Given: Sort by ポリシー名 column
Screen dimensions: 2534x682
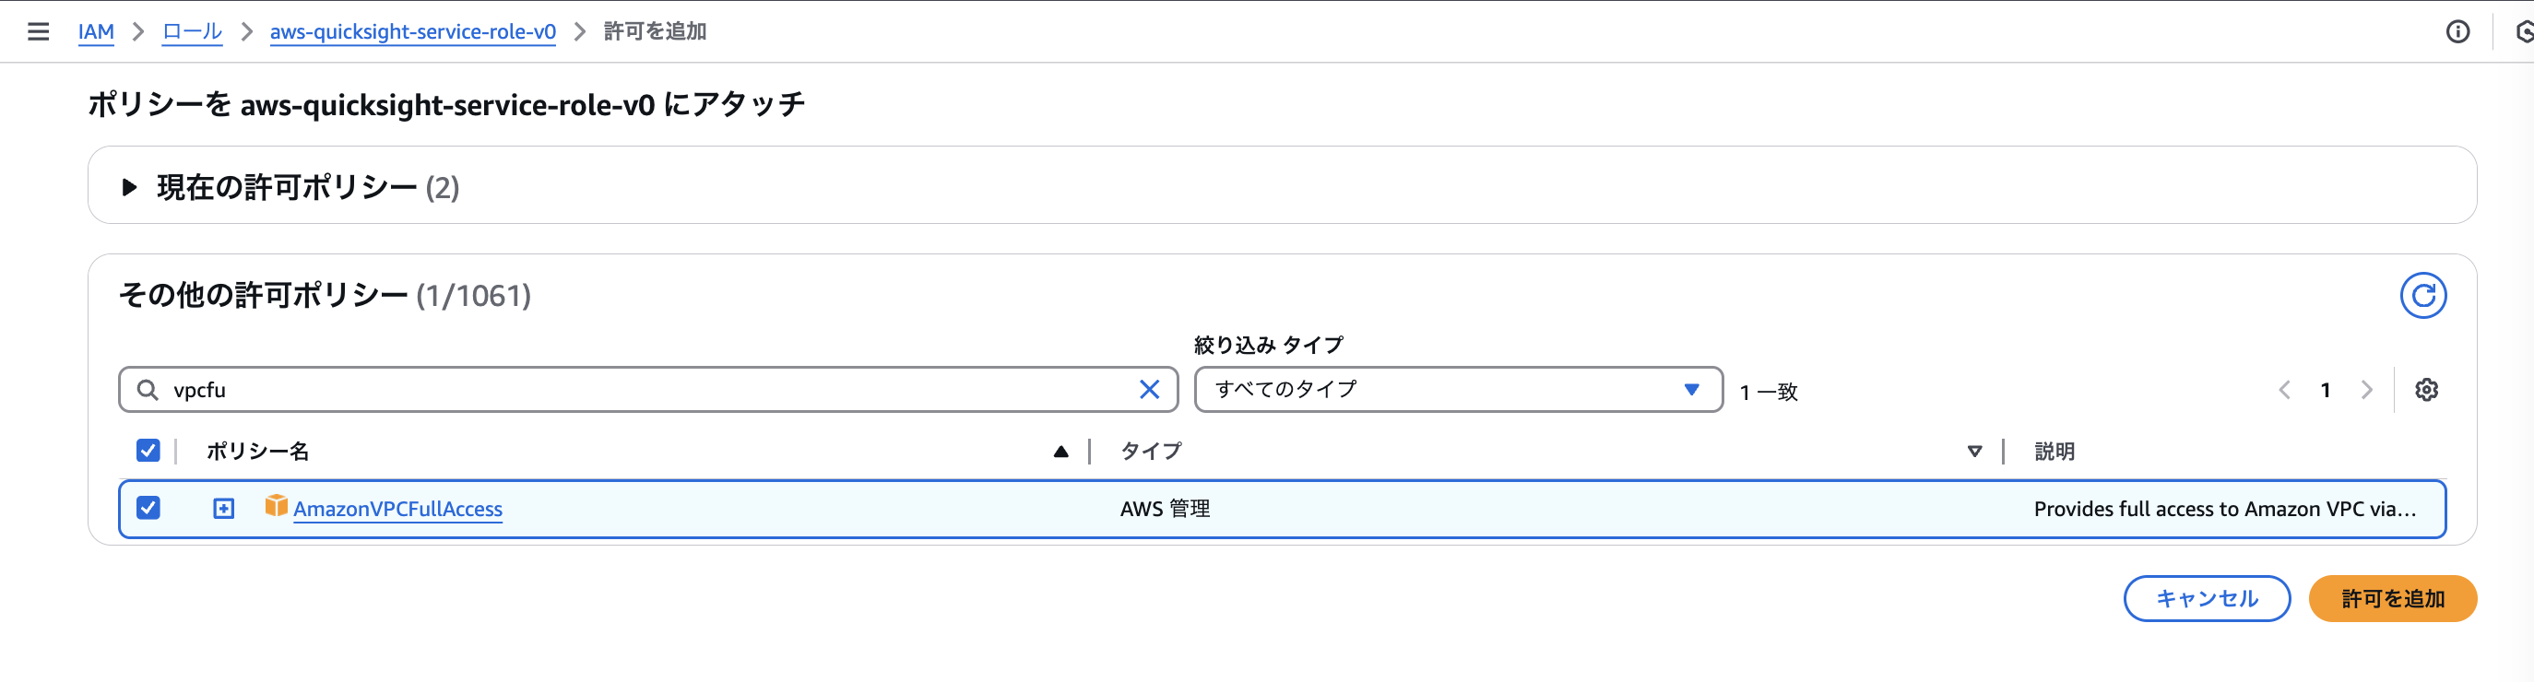Looking at the screenshot, I should (257, 451).
